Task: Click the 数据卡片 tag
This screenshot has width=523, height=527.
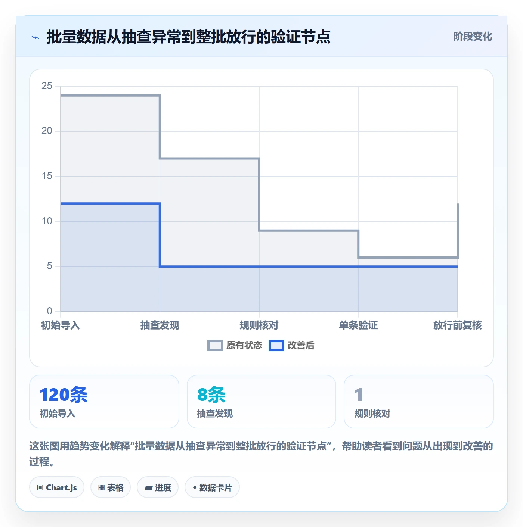Action: point(212,487)
